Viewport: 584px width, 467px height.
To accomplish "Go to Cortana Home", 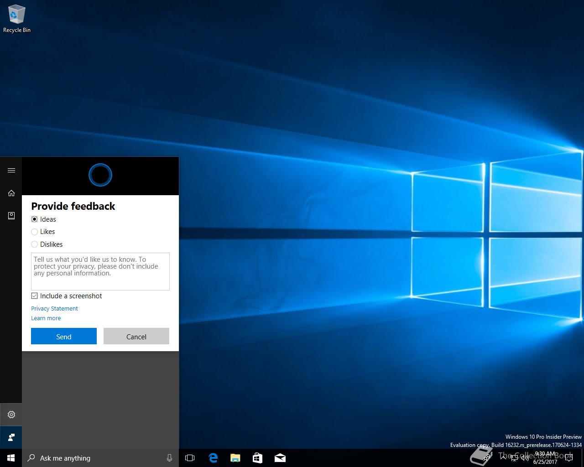I will point(11,193).
